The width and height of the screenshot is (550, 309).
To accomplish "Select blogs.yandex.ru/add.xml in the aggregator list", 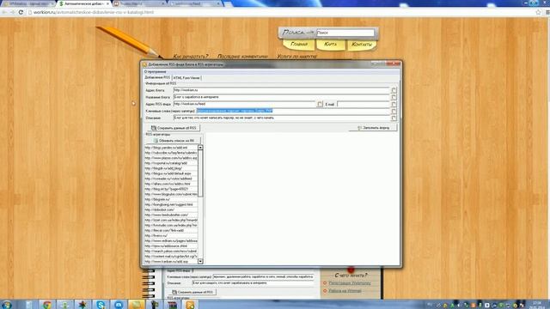I will coord(171,148).
